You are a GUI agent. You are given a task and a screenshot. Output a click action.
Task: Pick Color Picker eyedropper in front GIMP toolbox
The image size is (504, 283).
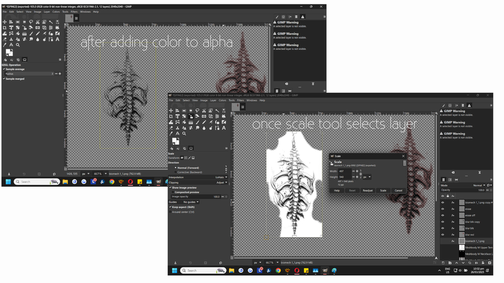point(171,134)
